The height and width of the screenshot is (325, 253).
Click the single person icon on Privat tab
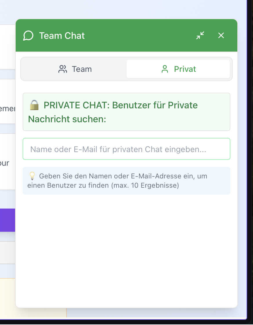point(165,69)
